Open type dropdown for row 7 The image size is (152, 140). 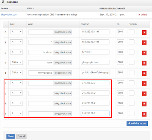pos(16,103)
